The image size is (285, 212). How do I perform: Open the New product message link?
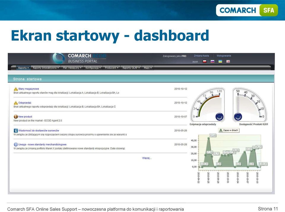[x=25, y=117]
